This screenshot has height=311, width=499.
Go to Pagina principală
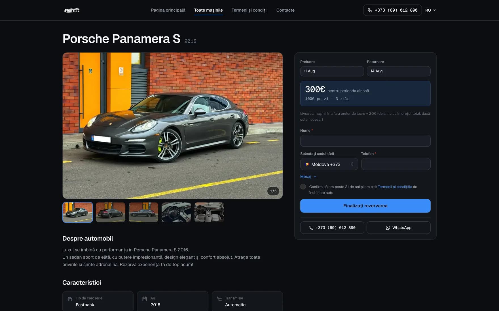[168, 10]
